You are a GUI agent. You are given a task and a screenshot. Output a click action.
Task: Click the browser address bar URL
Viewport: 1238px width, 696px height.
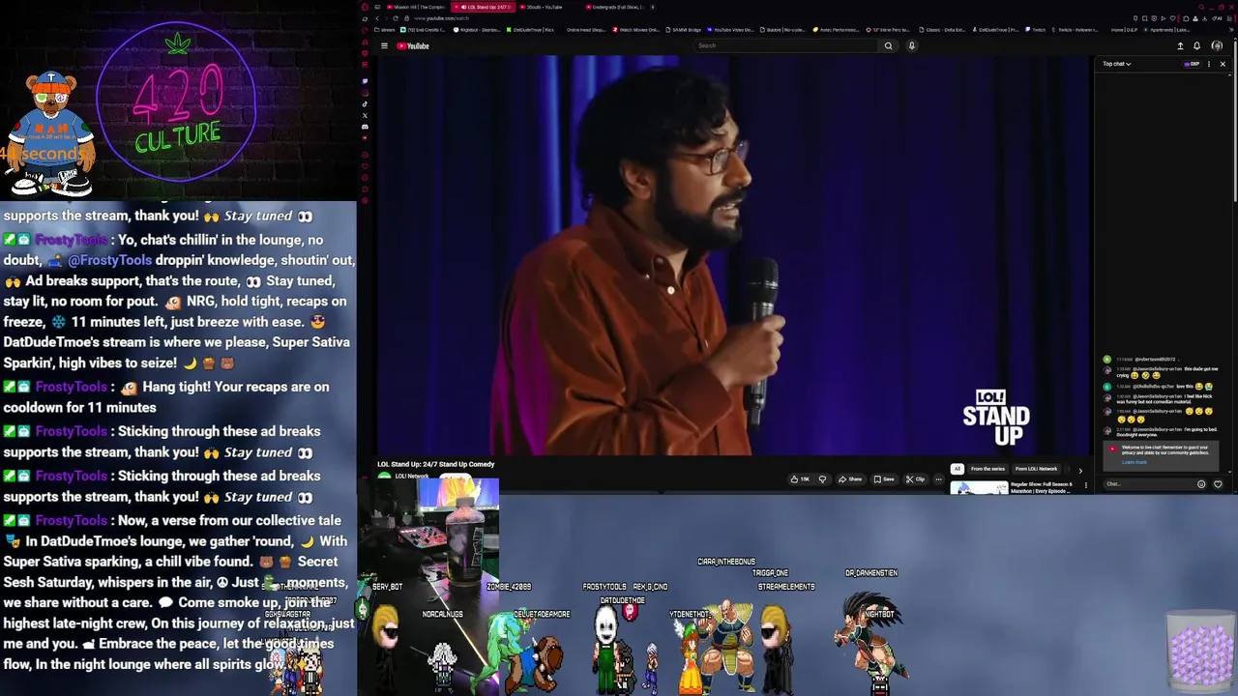tap(441, 18)
